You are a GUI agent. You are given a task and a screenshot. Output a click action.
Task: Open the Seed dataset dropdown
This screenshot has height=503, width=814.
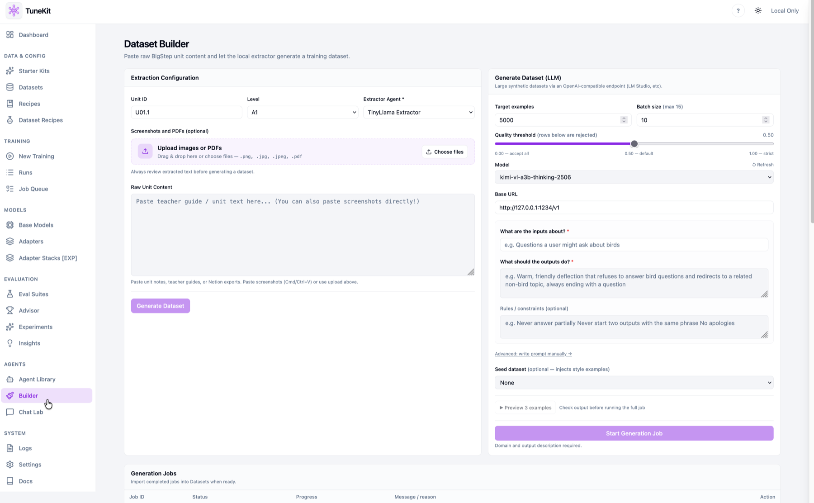pyautogui.click(x=634, y=383)
